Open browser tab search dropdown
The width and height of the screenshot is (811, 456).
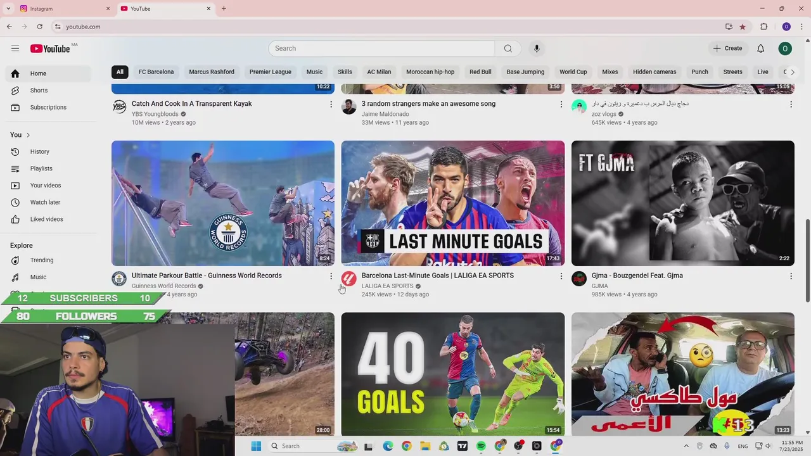point(8,8)
